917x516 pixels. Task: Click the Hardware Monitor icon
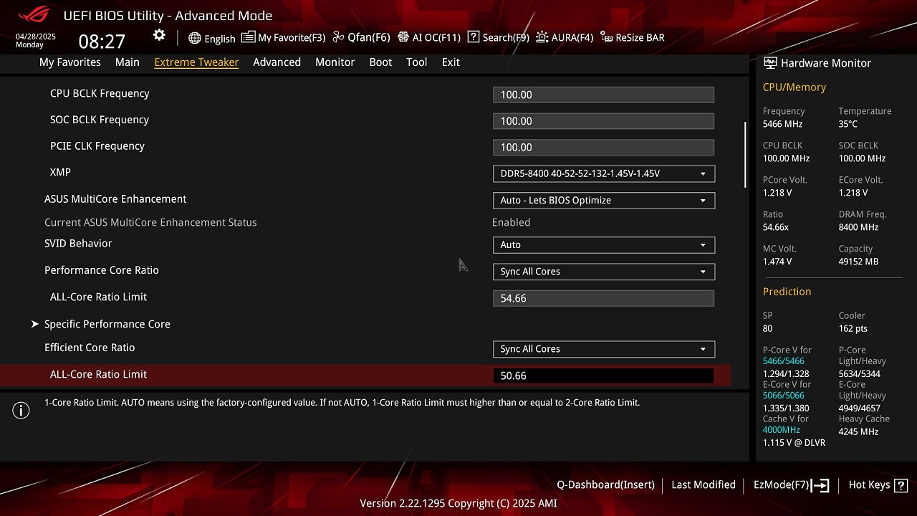(x=770, y=62)
